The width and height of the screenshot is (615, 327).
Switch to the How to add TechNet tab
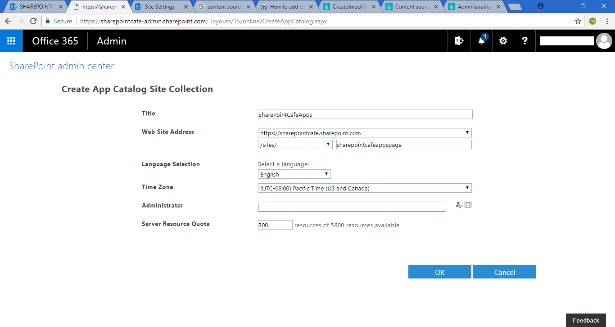point(285,7)
